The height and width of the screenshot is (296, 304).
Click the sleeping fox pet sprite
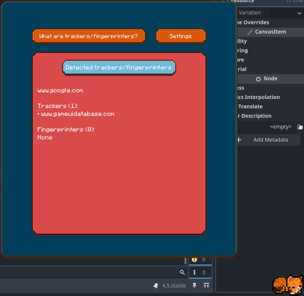(288, 285)
